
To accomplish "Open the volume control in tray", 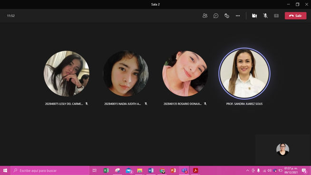I will coord(269,170).
